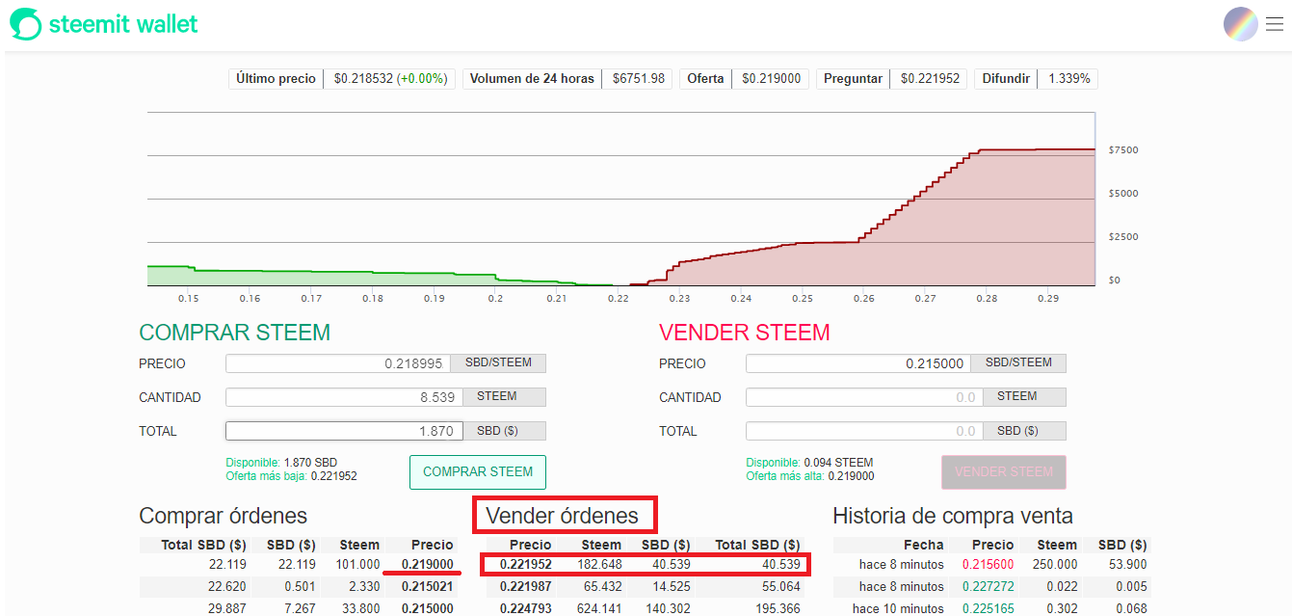Select the 24-hour volume value $6751.98
The image size is (1292, 616).
coord(639,79)
